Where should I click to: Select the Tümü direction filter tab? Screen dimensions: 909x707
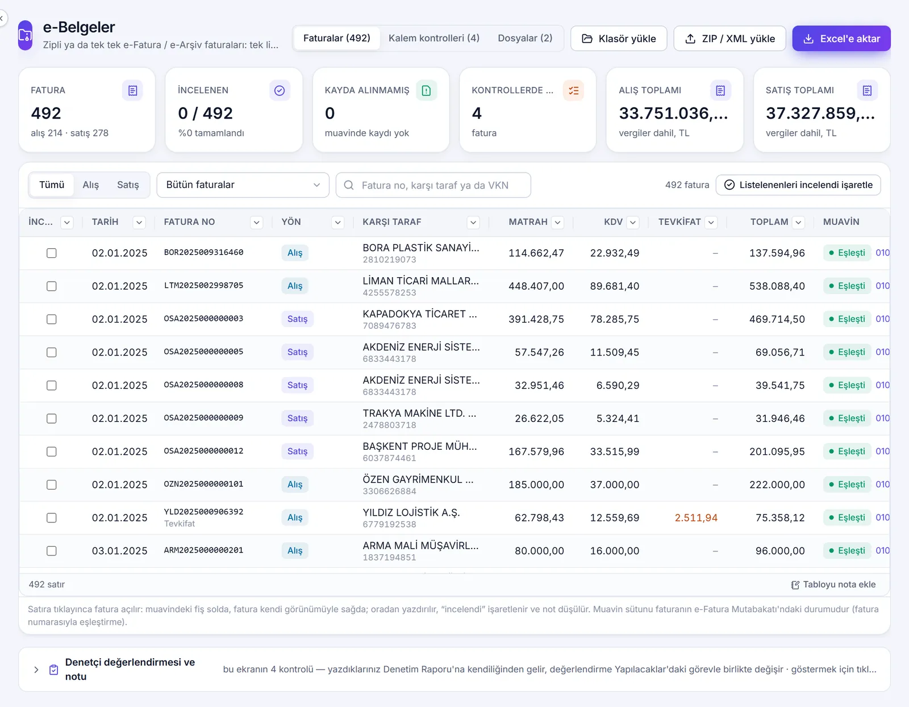52,185
